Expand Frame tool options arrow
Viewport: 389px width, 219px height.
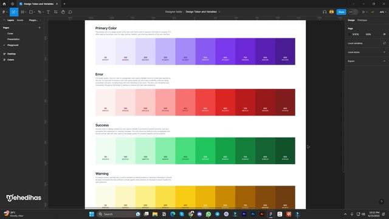click(26, 12)
